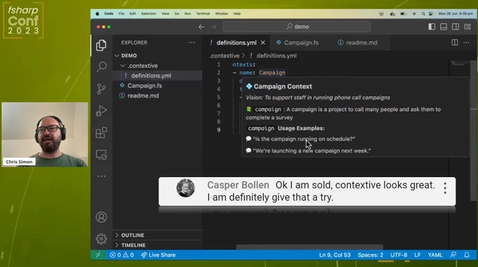Viewport: 478px width, 267px height.
Task: Open the Edit menu
Action: pos(133,14)
